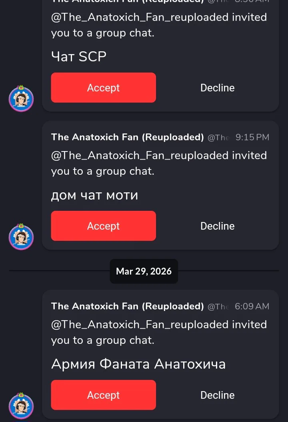Open sender name on the 6:09 AM message
Image resolution: width=288 pixels, height=422 pixels.
coord(127,306)
